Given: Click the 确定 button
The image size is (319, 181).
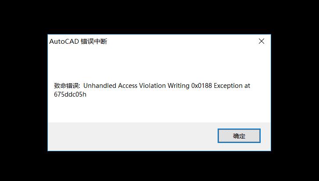Looking at the screenshot, I should click(x=239, y=136).
